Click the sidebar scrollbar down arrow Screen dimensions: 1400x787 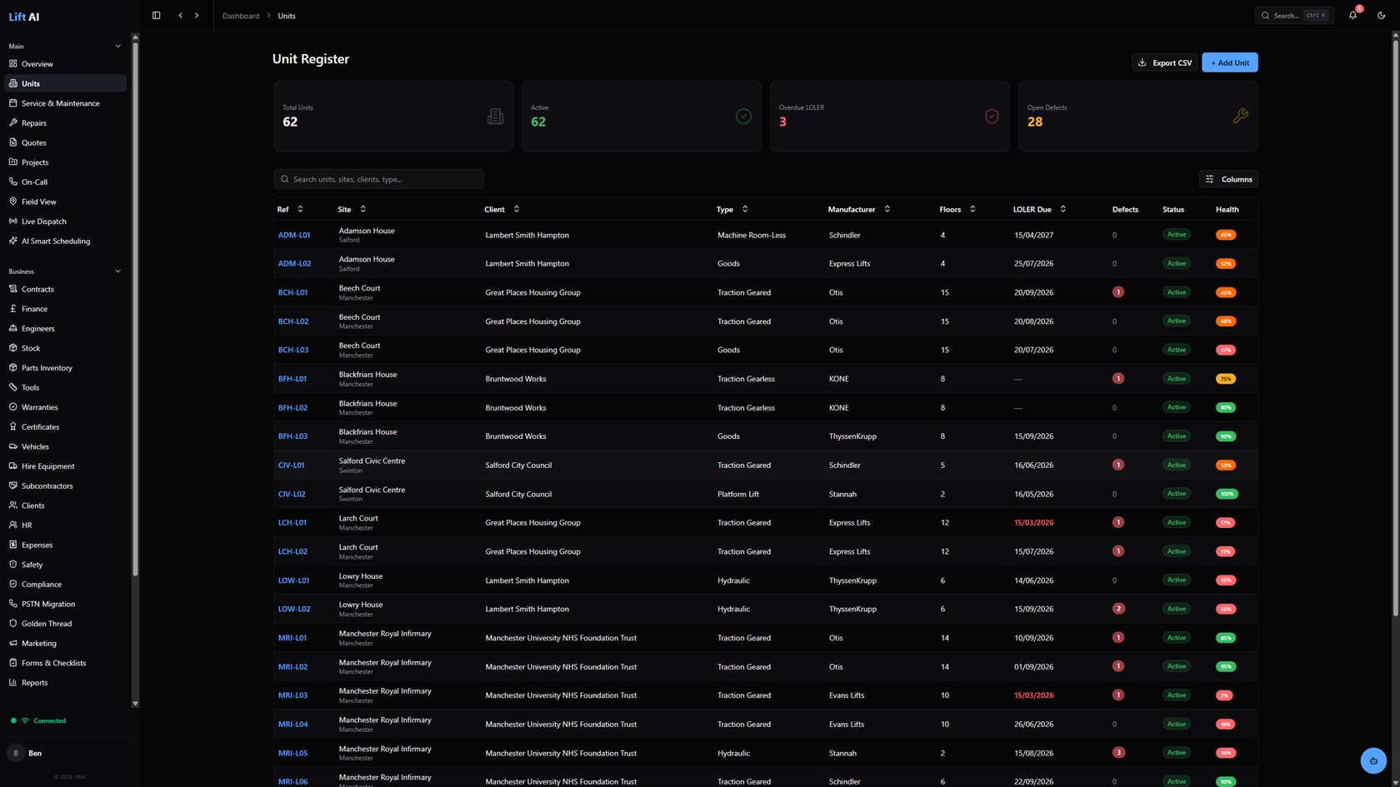pos(135,704)
